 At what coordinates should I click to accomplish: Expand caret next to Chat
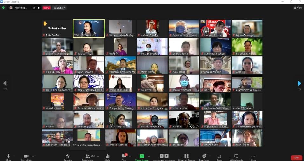tap(130, 156)
